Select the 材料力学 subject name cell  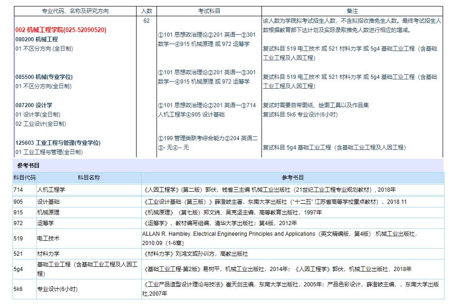(x=48, y=254)
